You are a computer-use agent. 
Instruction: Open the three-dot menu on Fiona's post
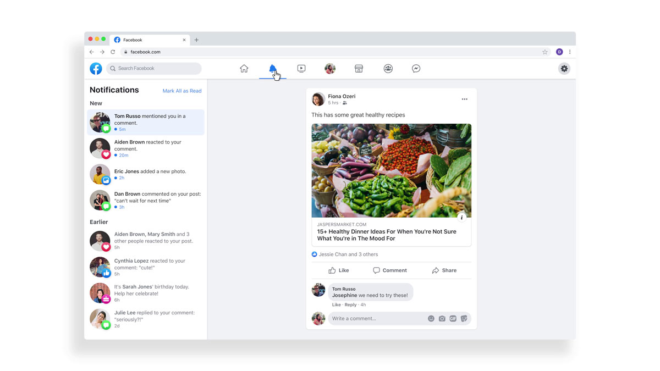(x=465, y=99)
